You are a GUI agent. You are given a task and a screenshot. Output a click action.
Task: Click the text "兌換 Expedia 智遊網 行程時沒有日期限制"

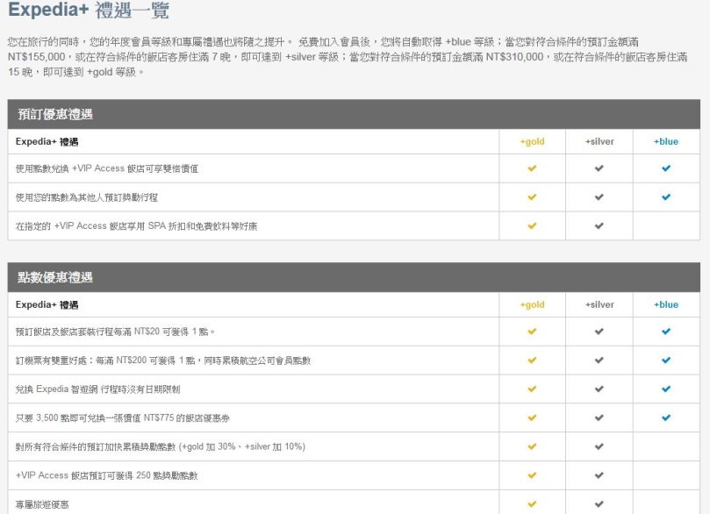click(x=97, y=389)
